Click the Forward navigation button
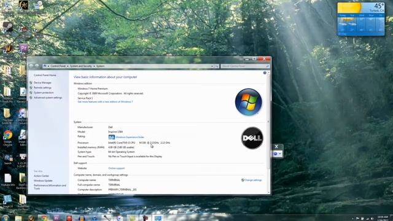The width and height of the screenshot is (393, 221). point(37,66)
